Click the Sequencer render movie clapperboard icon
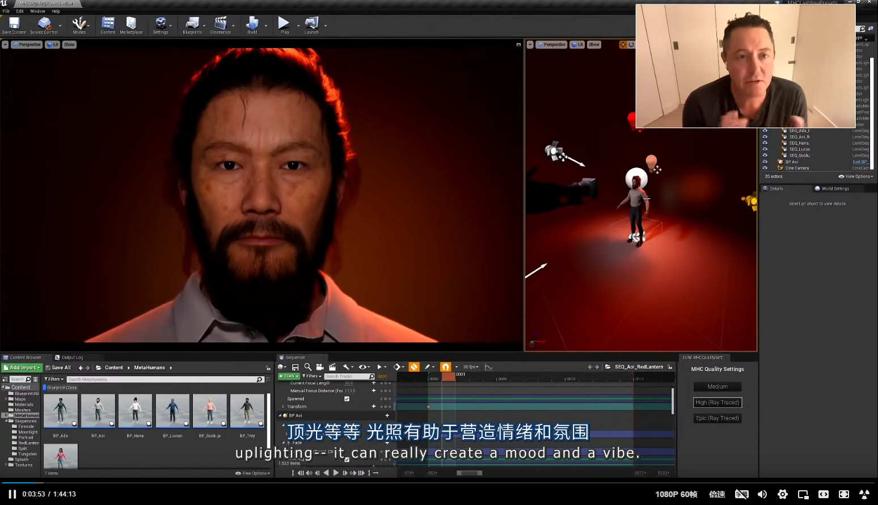 [x=332, y=367]
